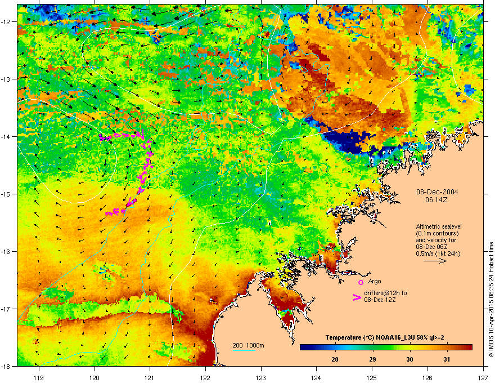Click the magenta drifter arrowhead legend symbol
The image size is (495, 383).
(357, 297)
